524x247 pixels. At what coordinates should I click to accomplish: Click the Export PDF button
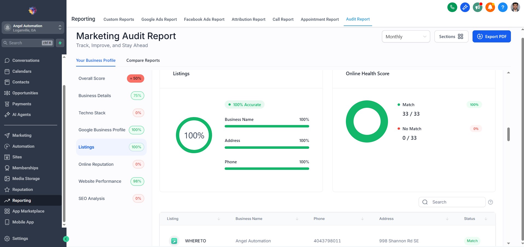[491, 36]
